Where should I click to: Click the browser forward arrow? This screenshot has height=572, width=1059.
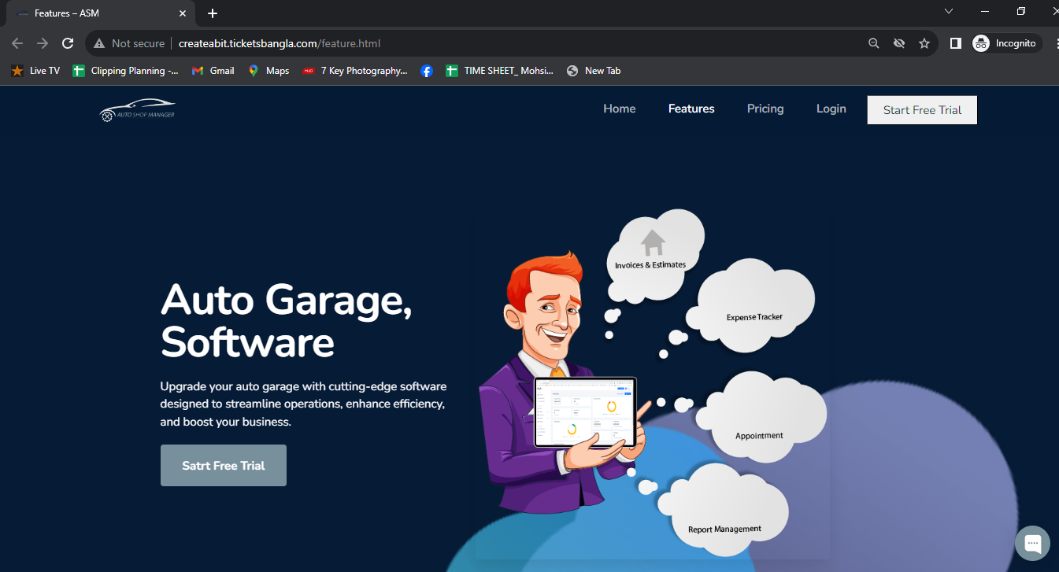43,43
